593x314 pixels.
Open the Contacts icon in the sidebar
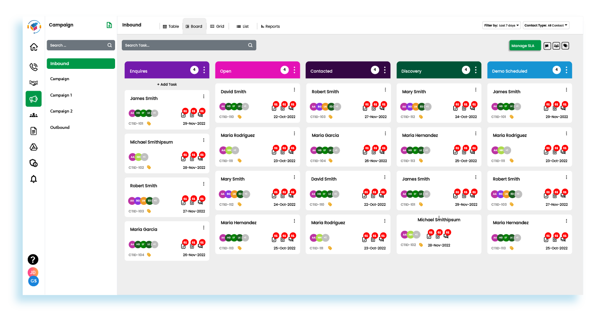pos(34,115)
